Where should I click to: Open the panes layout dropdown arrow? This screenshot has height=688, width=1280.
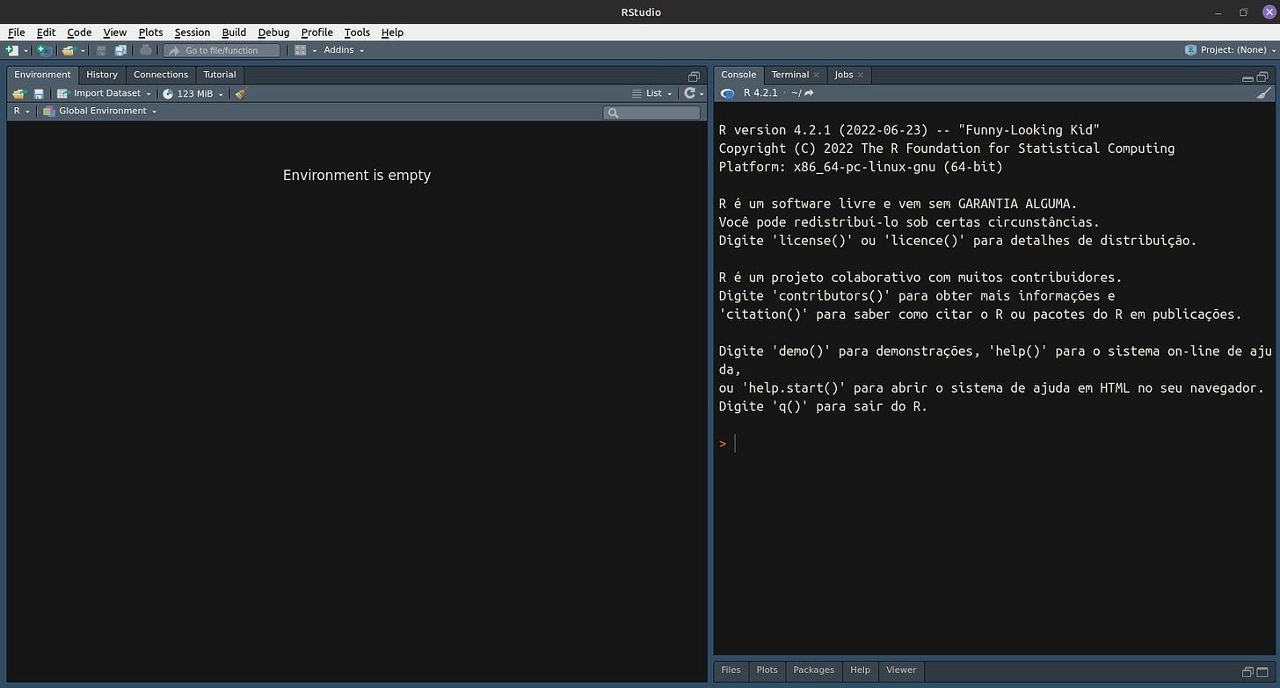(x=314, y=51)
